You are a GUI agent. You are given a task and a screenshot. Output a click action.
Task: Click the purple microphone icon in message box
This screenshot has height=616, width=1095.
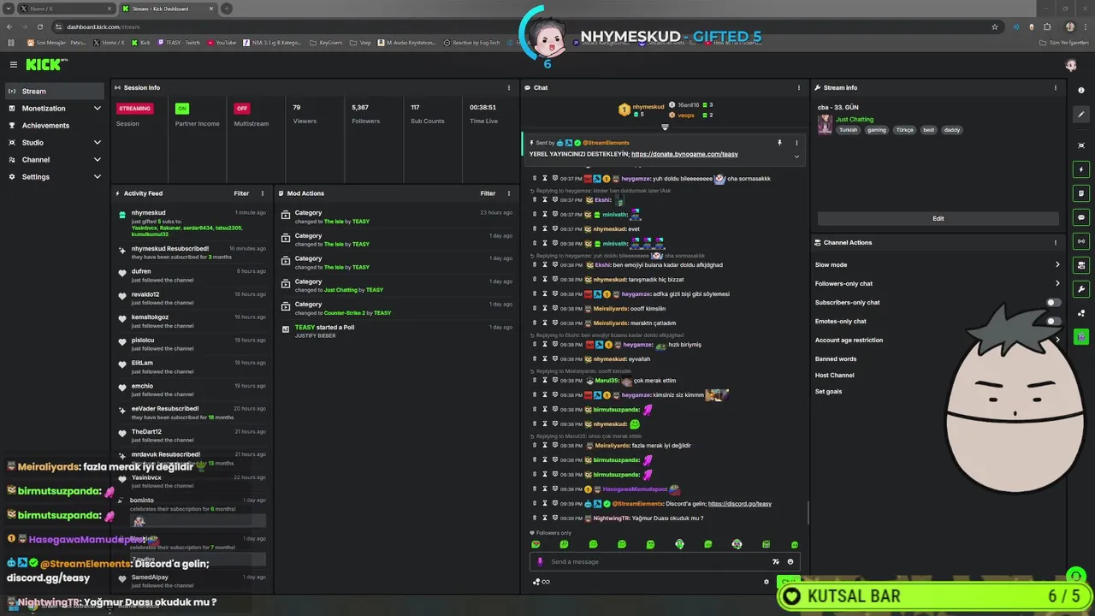[x=540, y=562]
